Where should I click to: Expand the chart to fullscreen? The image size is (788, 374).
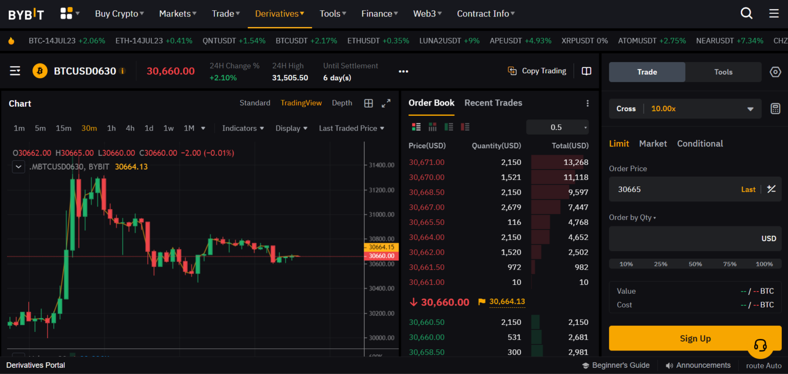tap(386, 103)
